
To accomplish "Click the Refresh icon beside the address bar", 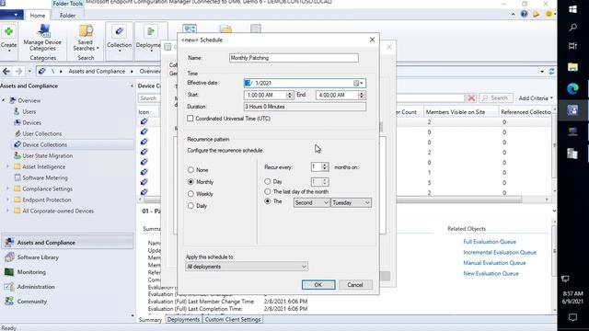I will point(551,71).
